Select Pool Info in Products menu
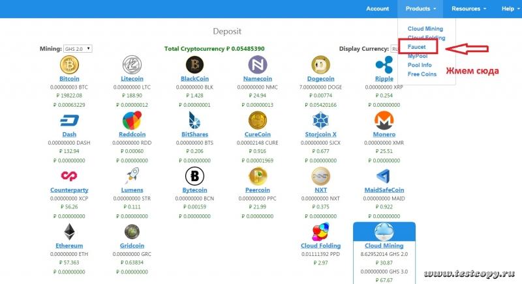The height and width of the screenshot is (284, 522). [x=420, y=65]
